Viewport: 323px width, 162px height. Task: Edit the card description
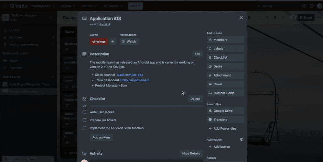pyautogui.click(x=198, y=54)
